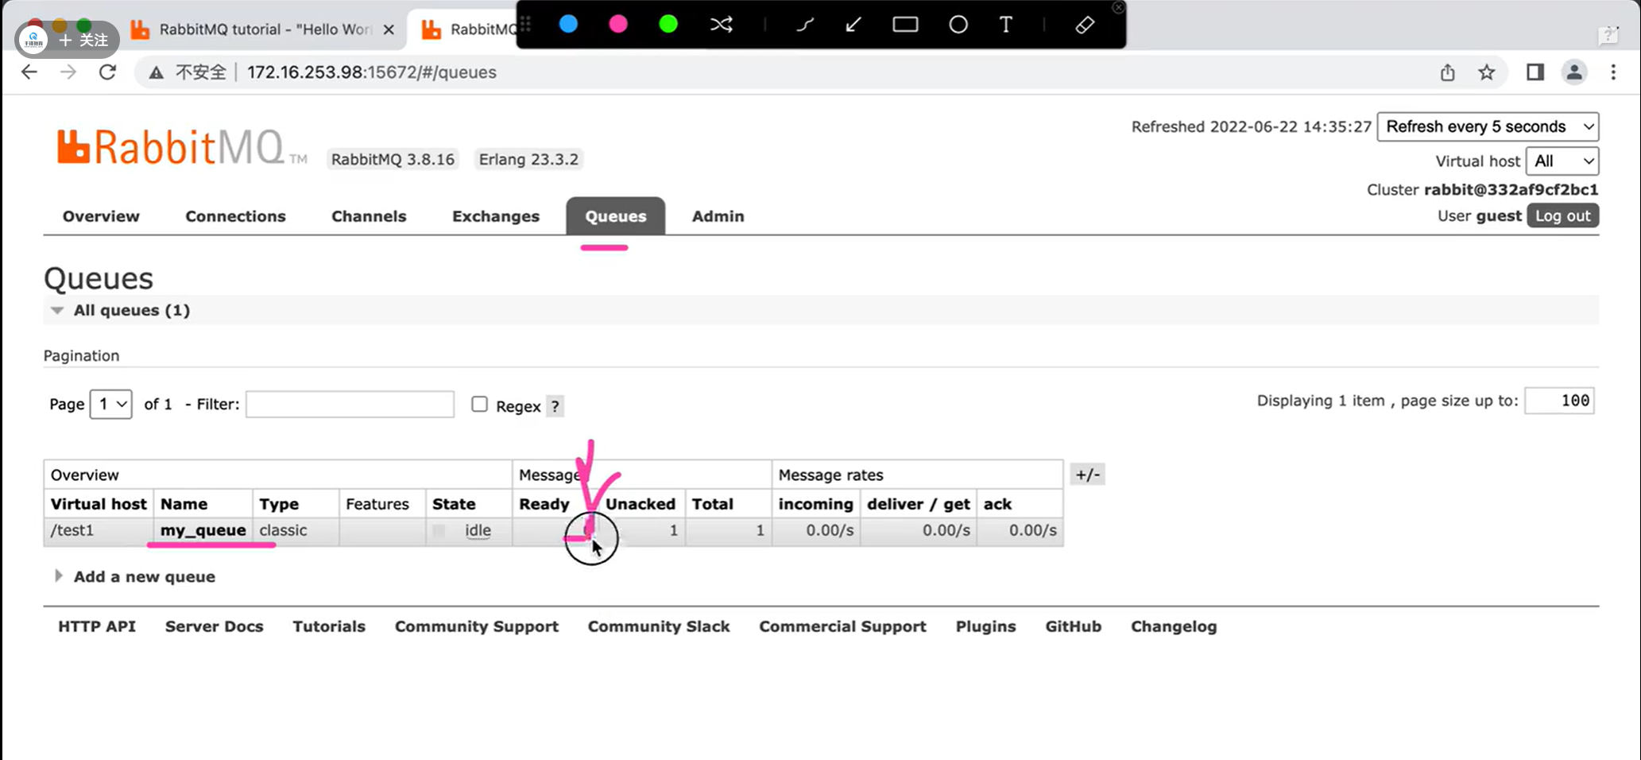Go back in browser history

click(x=29, y=72)
